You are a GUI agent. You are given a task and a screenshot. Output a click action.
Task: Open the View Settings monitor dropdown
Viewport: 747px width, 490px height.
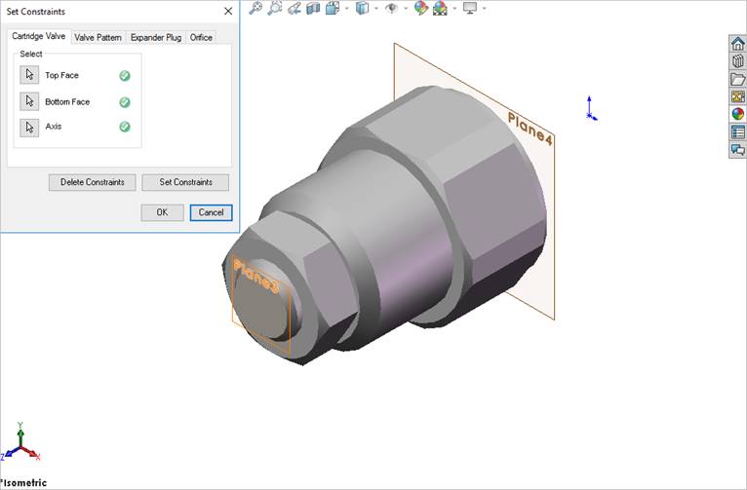point(483,9)
